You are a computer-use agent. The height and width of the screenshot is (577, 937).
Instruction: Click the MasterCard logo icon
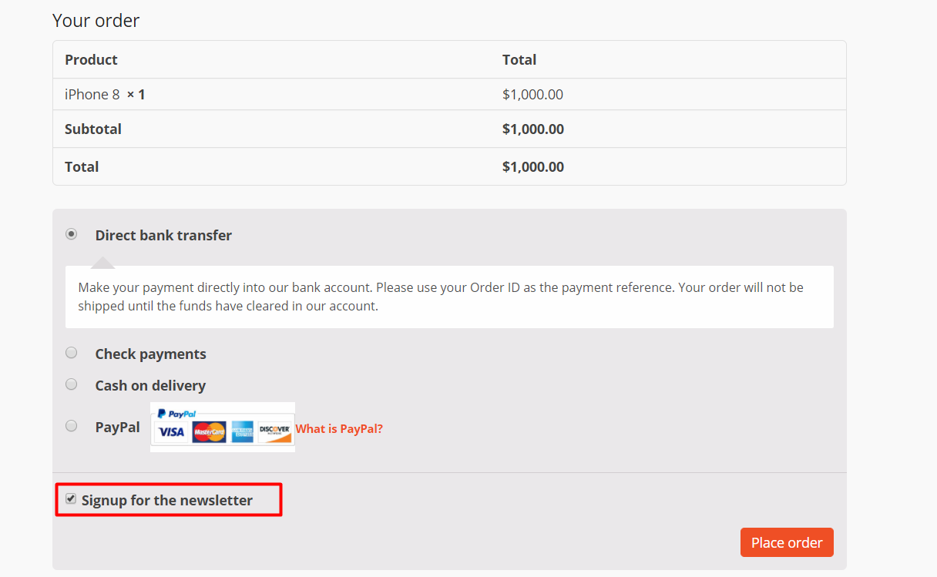[x=209, y=431]
